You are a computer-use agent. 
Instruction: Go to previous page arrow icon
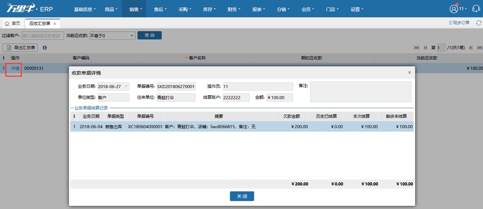(x=425, y=47)
